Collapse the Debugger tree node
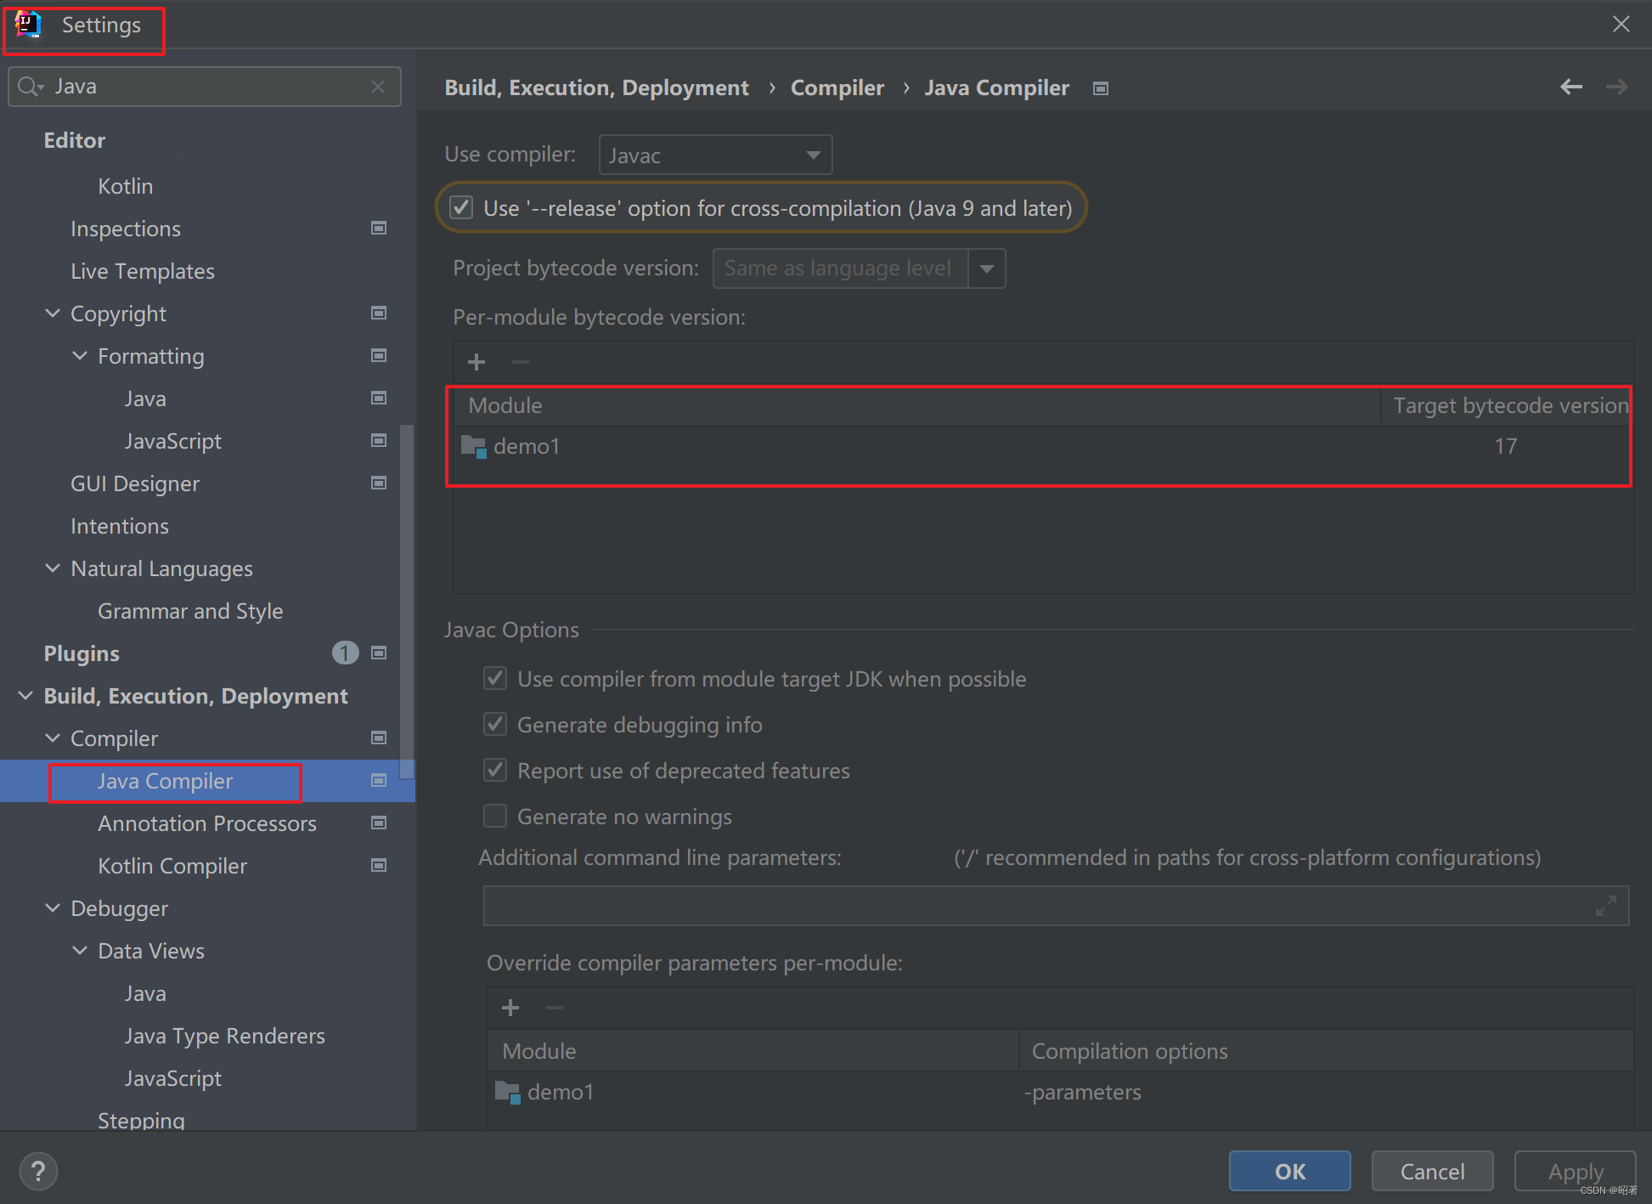Screen dimensions: 1652x1204 click(53, 908)
